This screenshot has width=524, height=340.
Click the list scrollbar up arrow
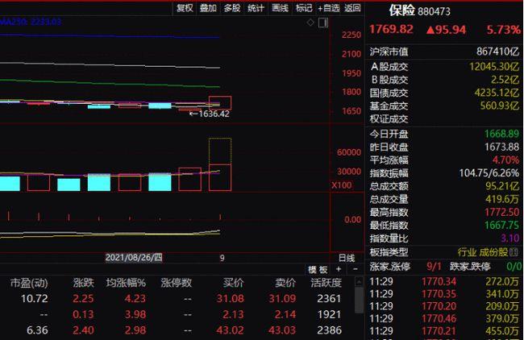359,282
